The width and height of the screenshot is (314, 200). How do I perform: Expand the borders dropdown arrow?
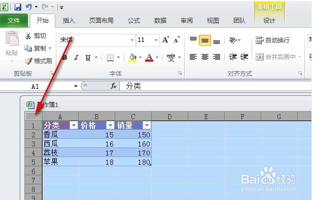[x=119, y=58]
